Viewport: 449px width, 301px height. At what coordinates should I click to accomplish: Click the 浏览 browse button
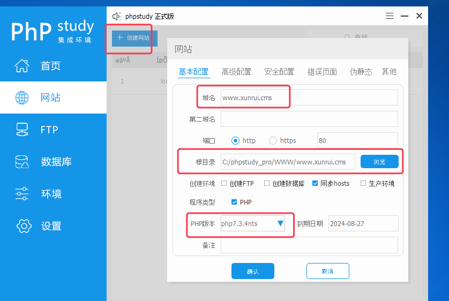(379, 162)
